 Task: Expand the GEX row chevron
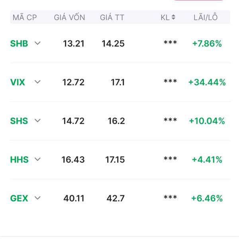(x=37, y=198)
